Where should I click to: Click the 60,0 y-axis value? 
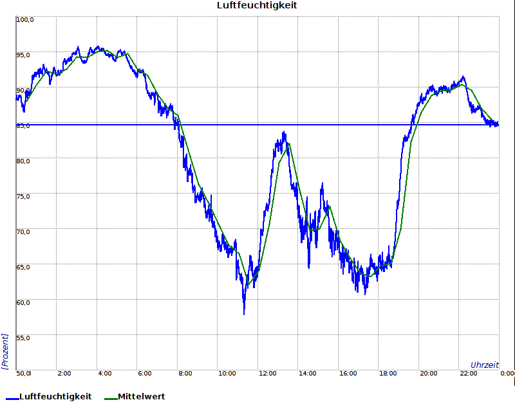pos(23,302)
